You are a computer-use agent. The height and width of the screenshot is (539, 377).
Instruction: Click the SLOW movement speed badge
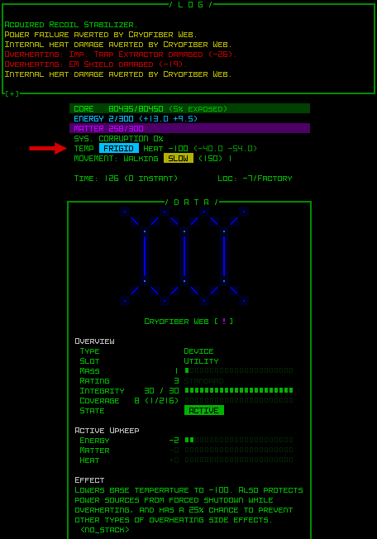tap(179, 159)
